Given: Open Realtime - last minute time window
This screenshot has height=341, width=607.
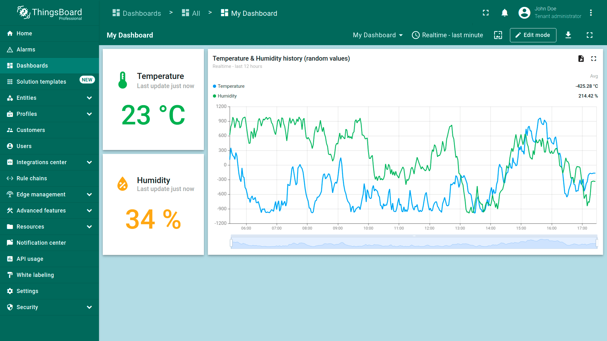Looking at the screenshot, I should coord(447,35).
